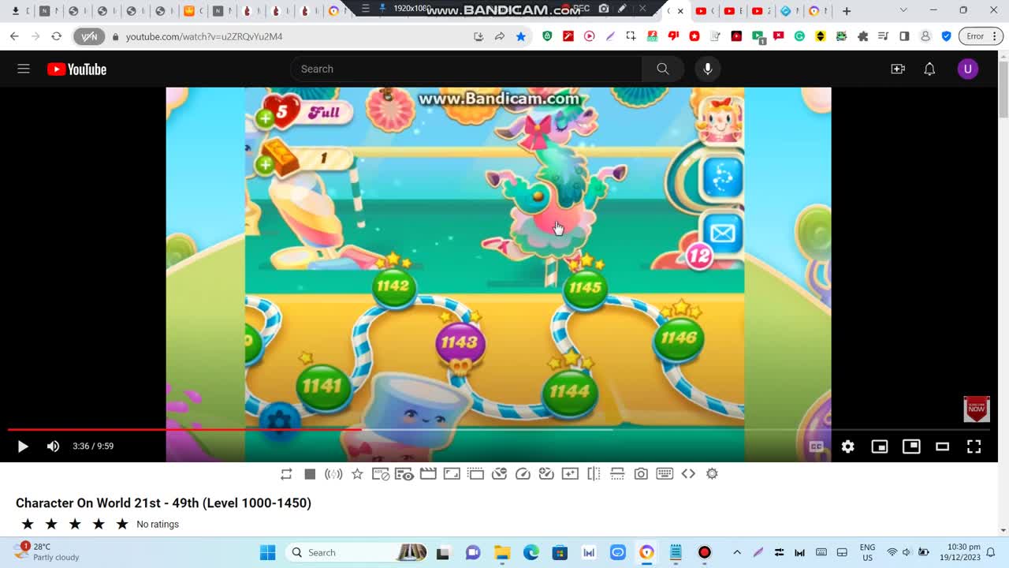
Task: Toggle loop icon in extension toolbar
Action: coord(286,474)
